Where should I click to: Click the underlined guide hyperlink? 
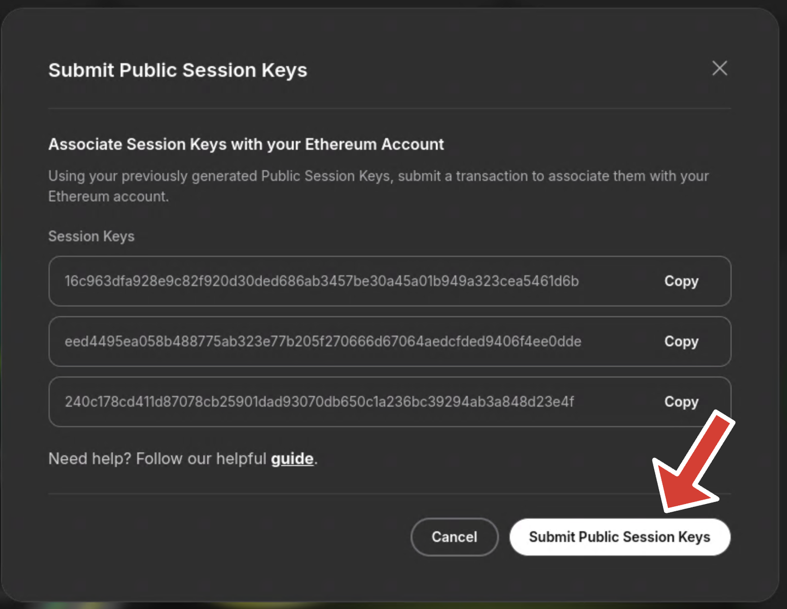click(x=292, y=459)
